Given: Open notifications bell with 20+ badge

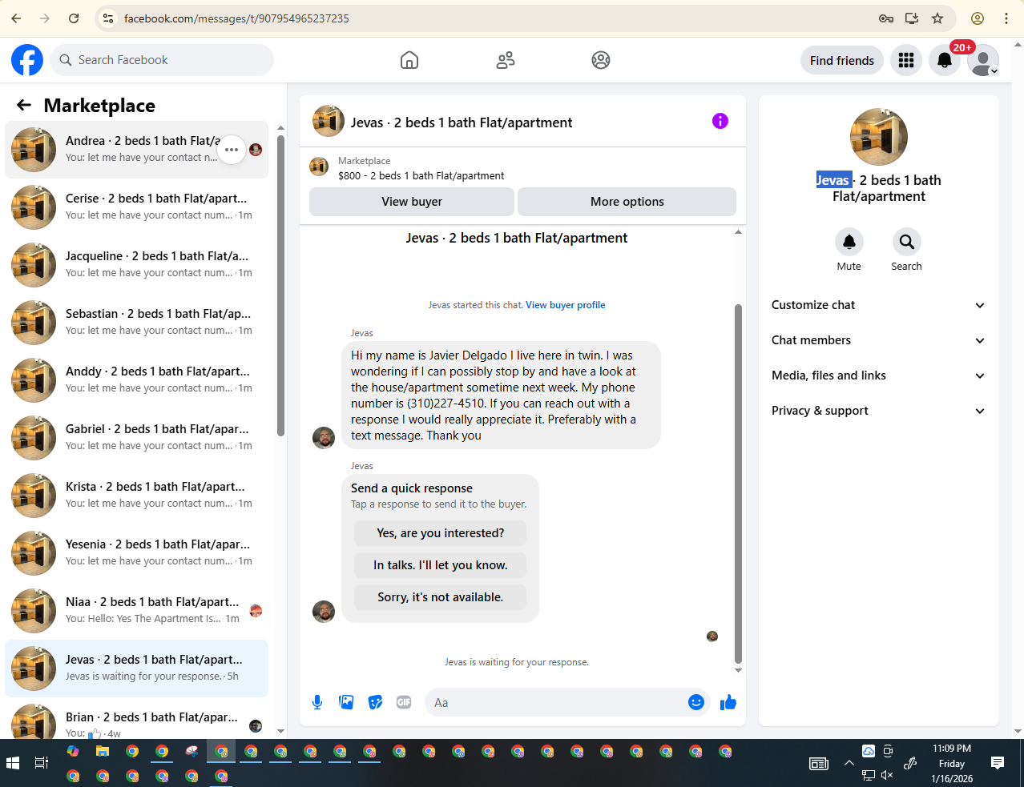Looking at the screenshot, I should [x=945, y=60].
